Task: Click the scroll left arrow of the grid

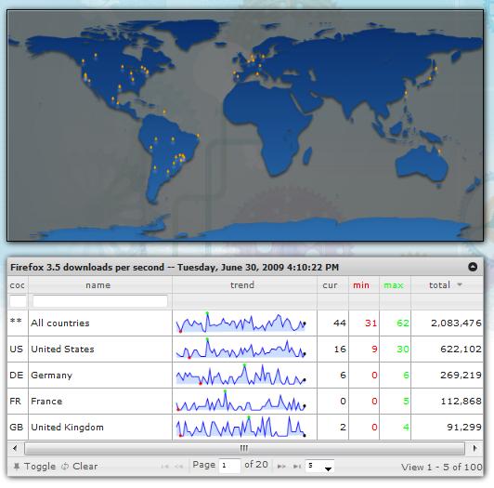Action: [15, 448]
